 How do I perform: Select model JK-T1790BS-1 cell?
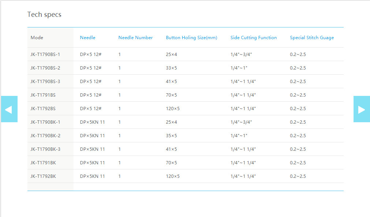tap(45, 55)
